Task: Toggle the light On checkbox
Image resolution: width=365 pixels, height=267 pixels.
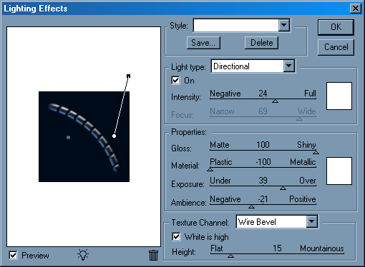Action: point(175,80)
